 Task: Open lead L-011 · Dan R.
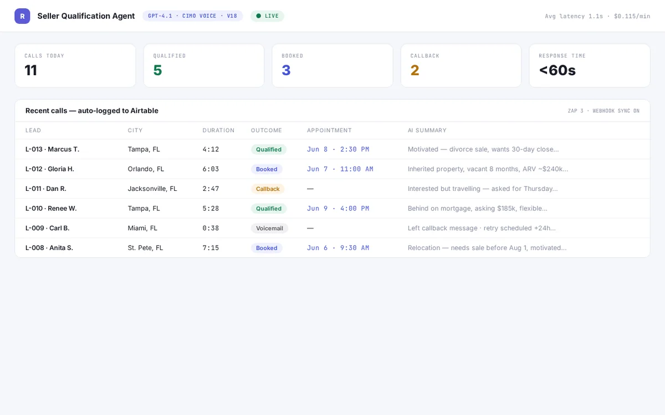(46, 189)
